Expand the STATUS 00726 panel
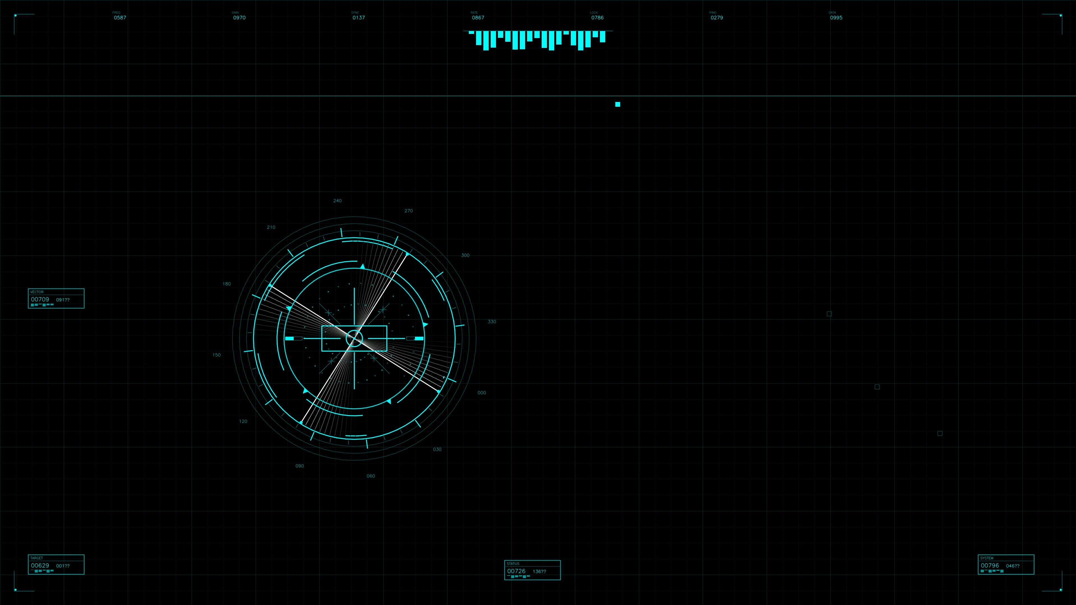1076x605 pixels. pyautogui.click(x=532, y=571)
